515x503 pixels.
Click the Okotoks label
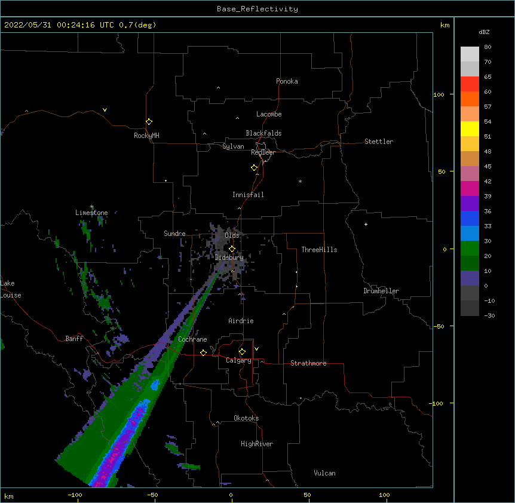pyautogui.click(x=246, y=418)
